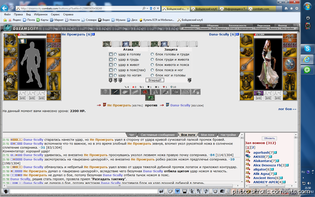The image size is (315, 197).
Task: Click the 'Обновить' refresh button
Action: coord(269,138)
